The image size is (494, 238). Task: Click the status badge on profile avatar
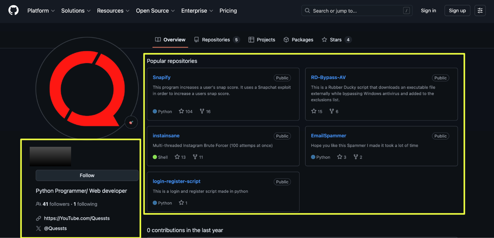(131, 122)
